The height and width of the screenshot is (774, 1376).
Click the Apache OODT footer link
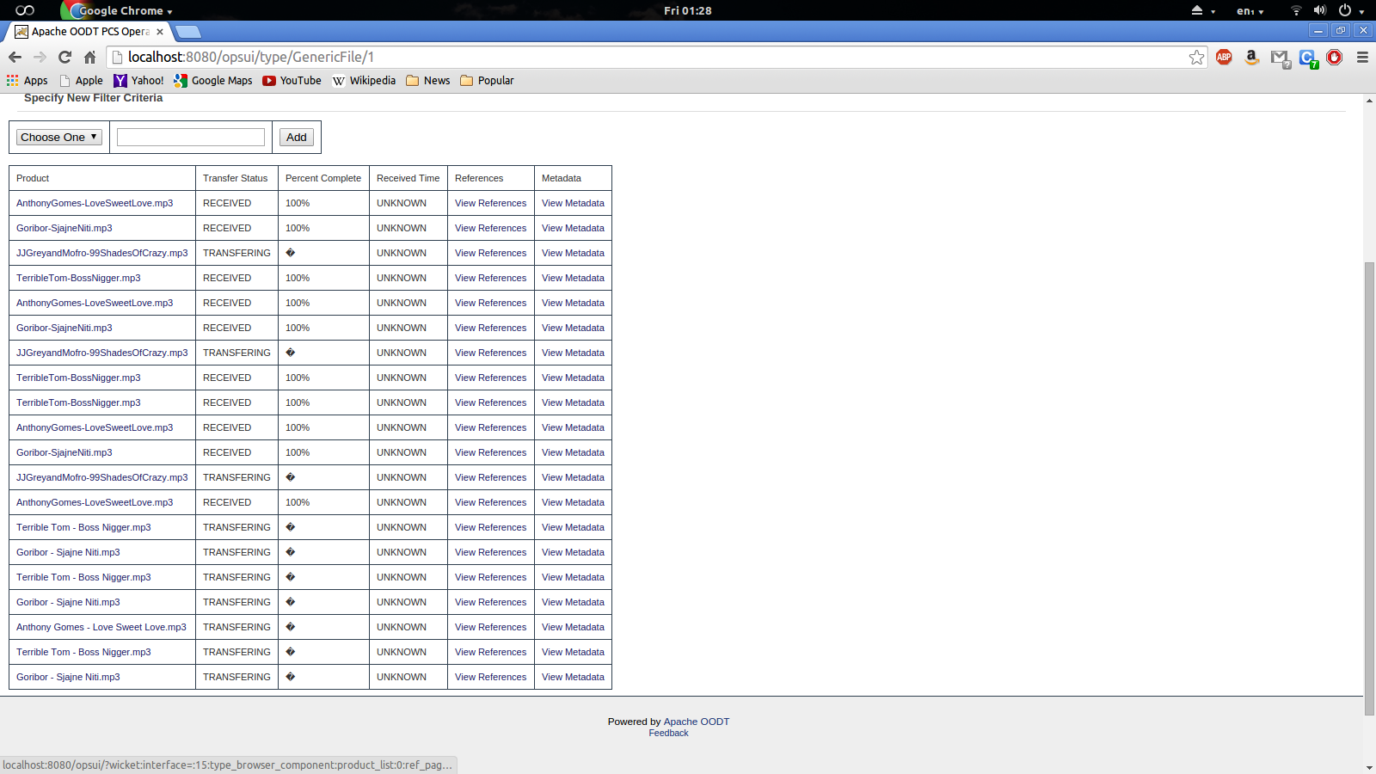[696, 722]
